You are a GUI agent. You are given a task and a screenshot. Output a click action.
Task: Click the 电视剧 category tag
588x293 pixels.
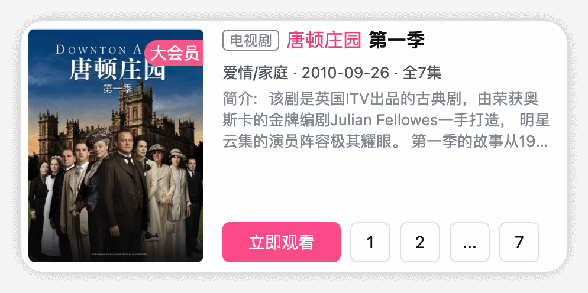[x=251, y=40]
